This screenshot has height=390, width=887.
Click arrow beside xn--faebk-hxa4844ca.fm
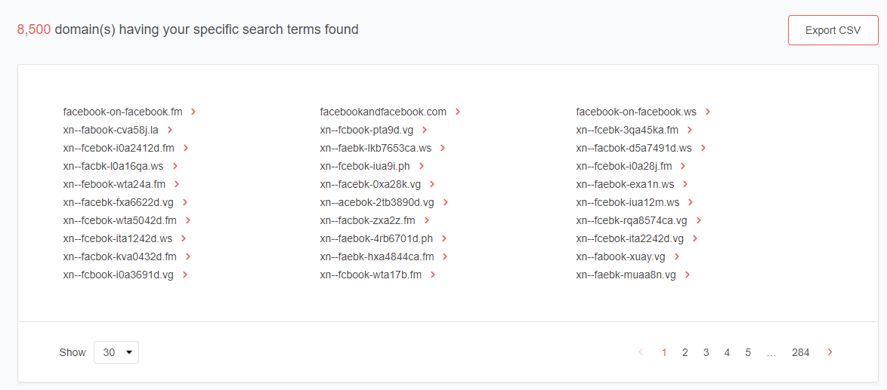tap(445, 256)
